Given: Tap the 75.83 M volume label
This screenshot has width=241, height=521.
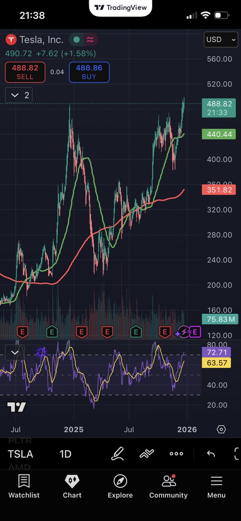Looking at the screenshot, I should [220, 319].
